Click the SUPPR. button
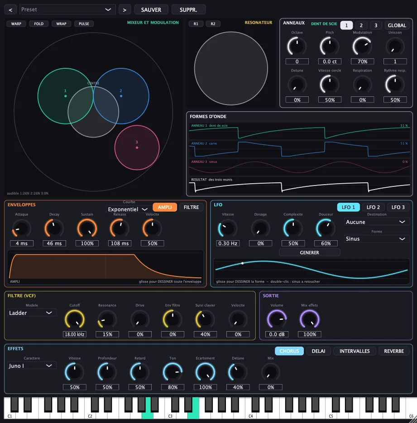417x423 pixels. 188,10
